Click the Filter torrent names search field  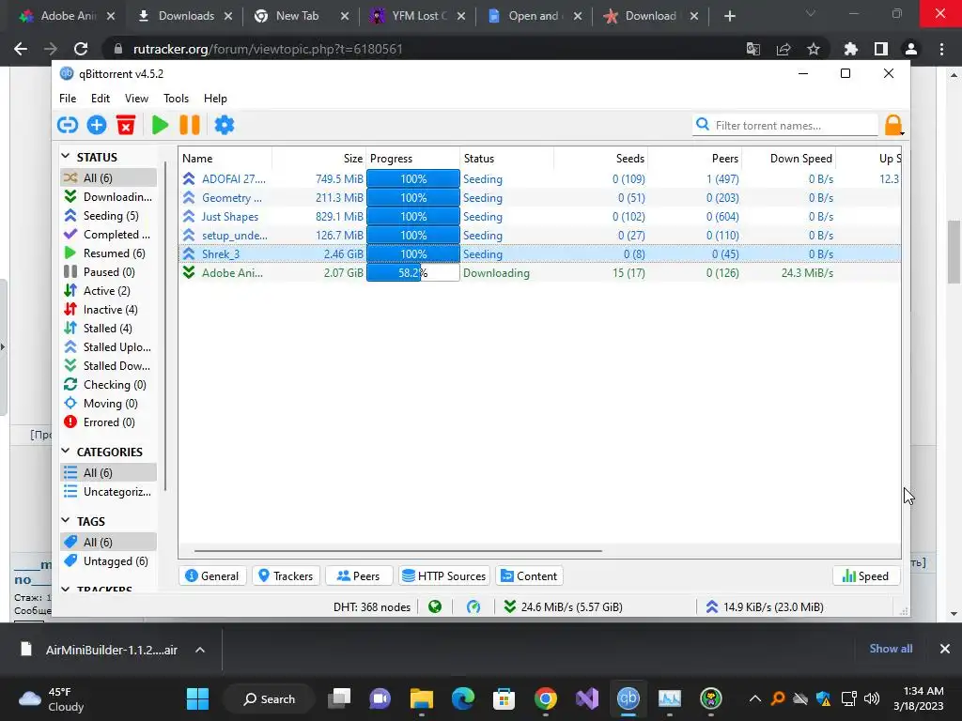785,125
